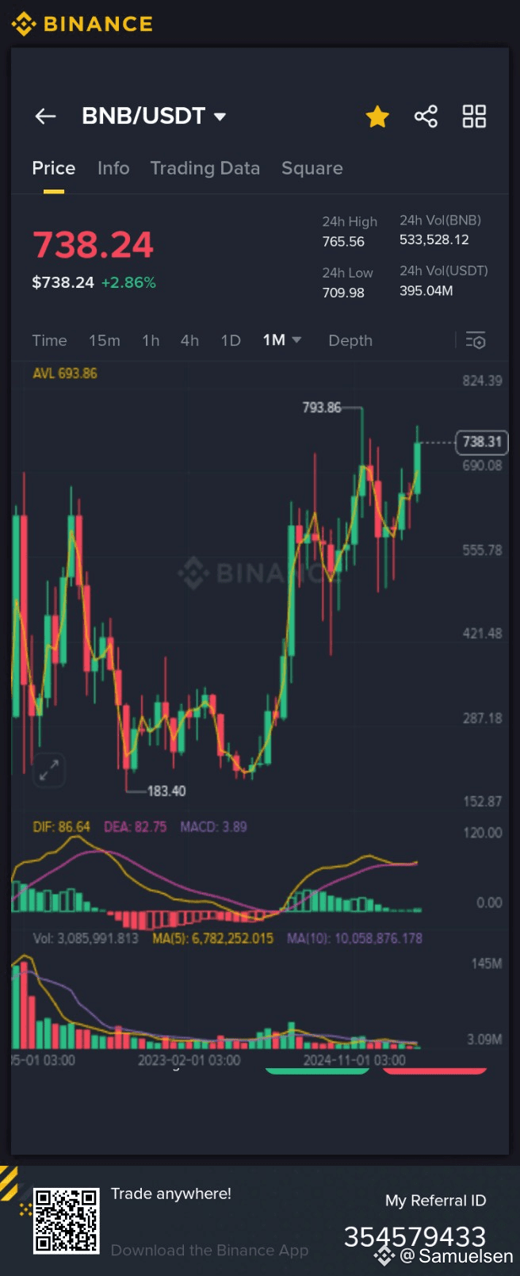520x1276 pixels.
Task: Click the 24h High value 765.56
Action: tap(343, 241)
